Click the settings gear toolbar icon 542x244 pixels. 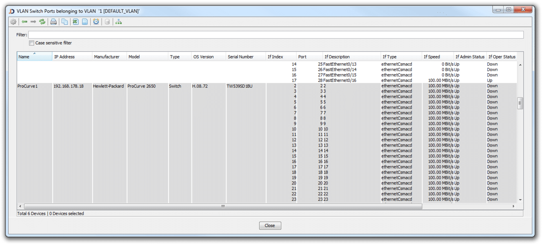click(x=13, y=22)
